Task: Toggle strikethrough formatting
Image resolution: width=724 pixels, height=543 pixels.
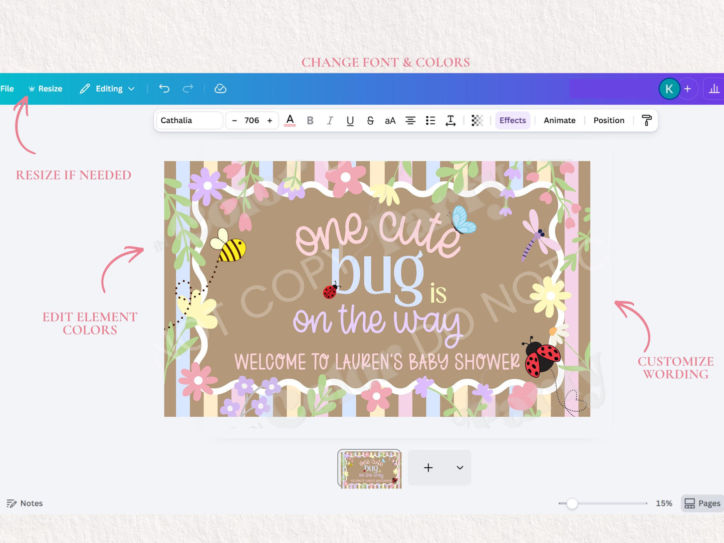Action: [x=370, y=120]
